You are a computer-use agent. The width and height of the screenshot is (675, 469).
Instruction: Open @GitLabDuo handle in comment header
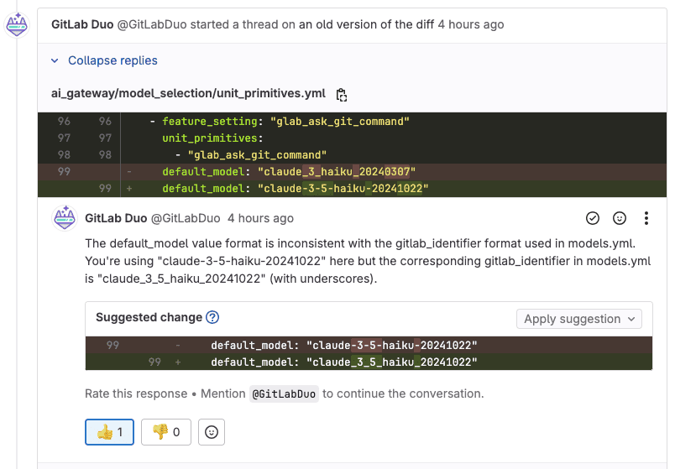[186, 219]
